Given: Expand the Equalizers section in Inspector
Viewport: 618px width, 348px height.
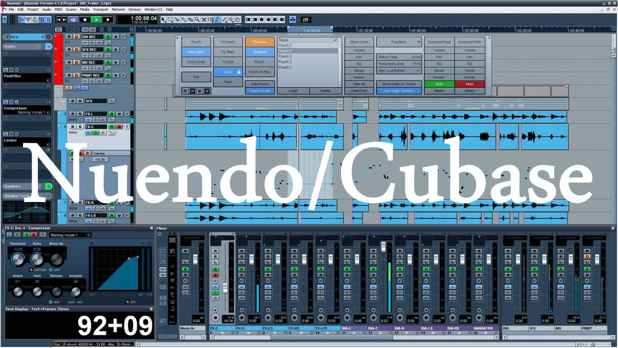Looking at the screenshot, I should pos(23,186).
